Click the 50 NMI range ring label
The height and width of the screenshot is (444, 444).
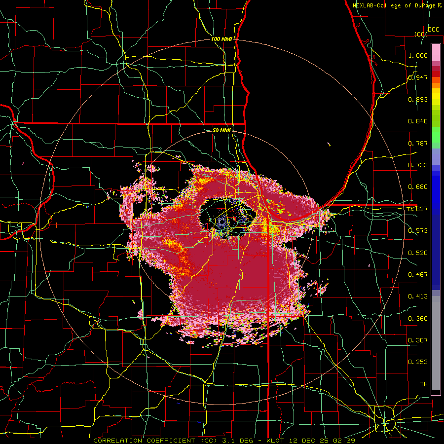(222, 130)
